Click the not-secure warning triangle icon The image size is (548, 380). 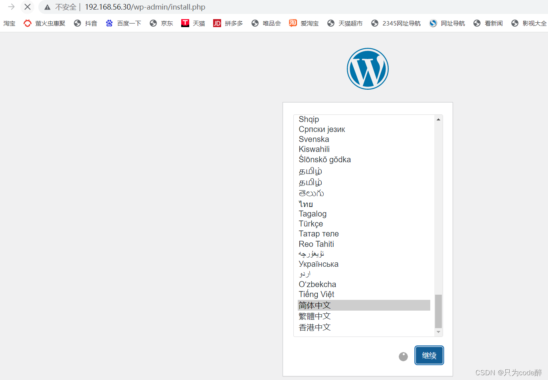47,7
